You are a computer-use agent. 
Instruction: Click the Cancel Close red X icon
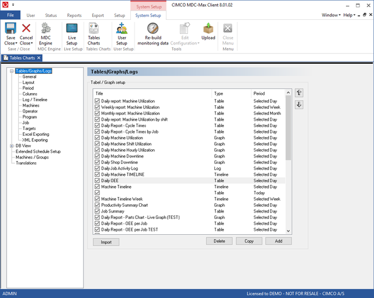[x=26, y=28]
